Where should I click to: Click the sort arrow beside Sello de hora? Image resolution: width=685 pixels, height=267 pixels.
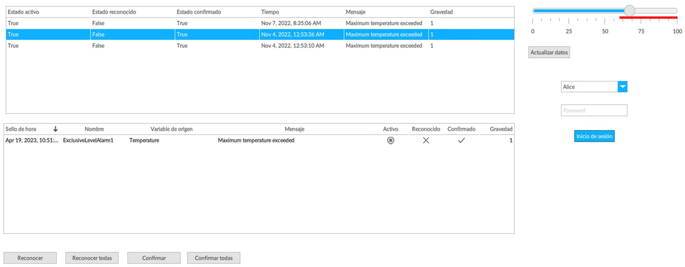(x=55, y=129)
